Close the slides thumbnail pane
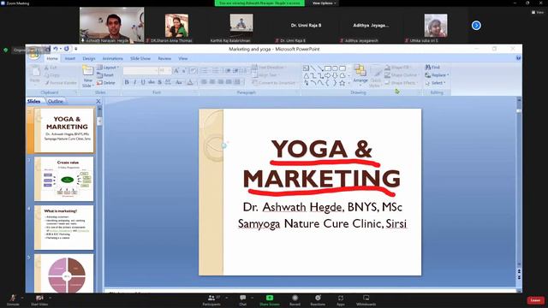Screen dimensions: 548x308 (98, 101)
